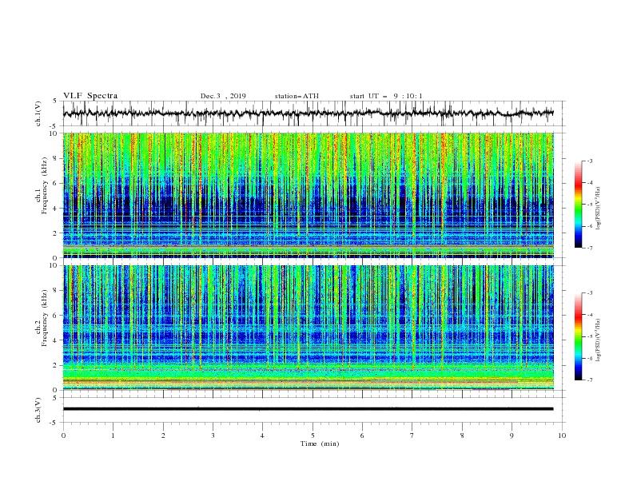633x489 pixels.
Task: Select the 'start UT = 9 :10: 1' text
Action: (x=386, y=96)
